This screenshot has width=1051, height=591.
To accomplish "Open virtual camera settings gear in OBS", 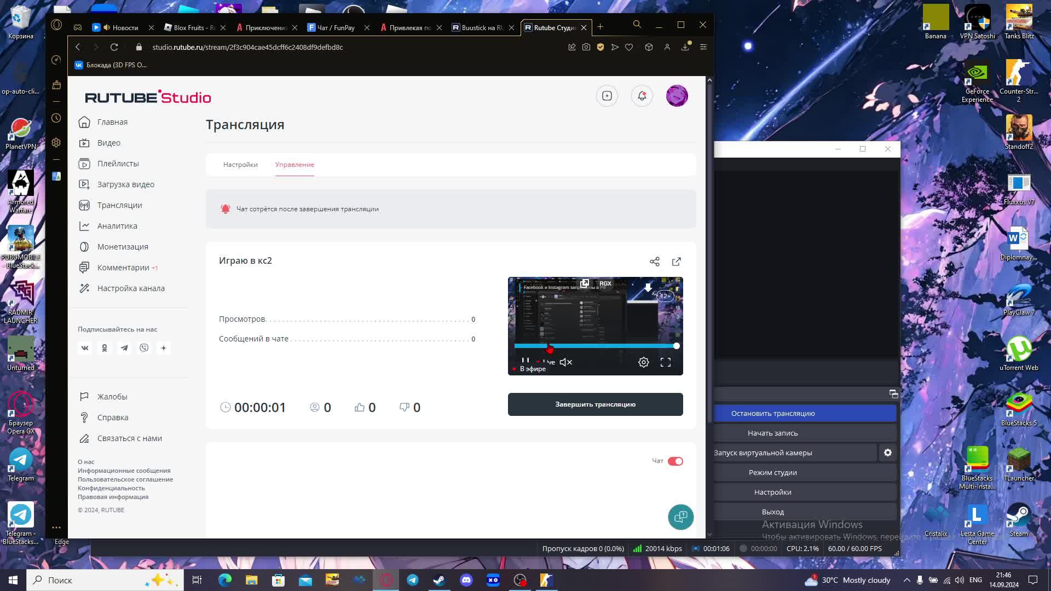I will click(x=887, y=453).
